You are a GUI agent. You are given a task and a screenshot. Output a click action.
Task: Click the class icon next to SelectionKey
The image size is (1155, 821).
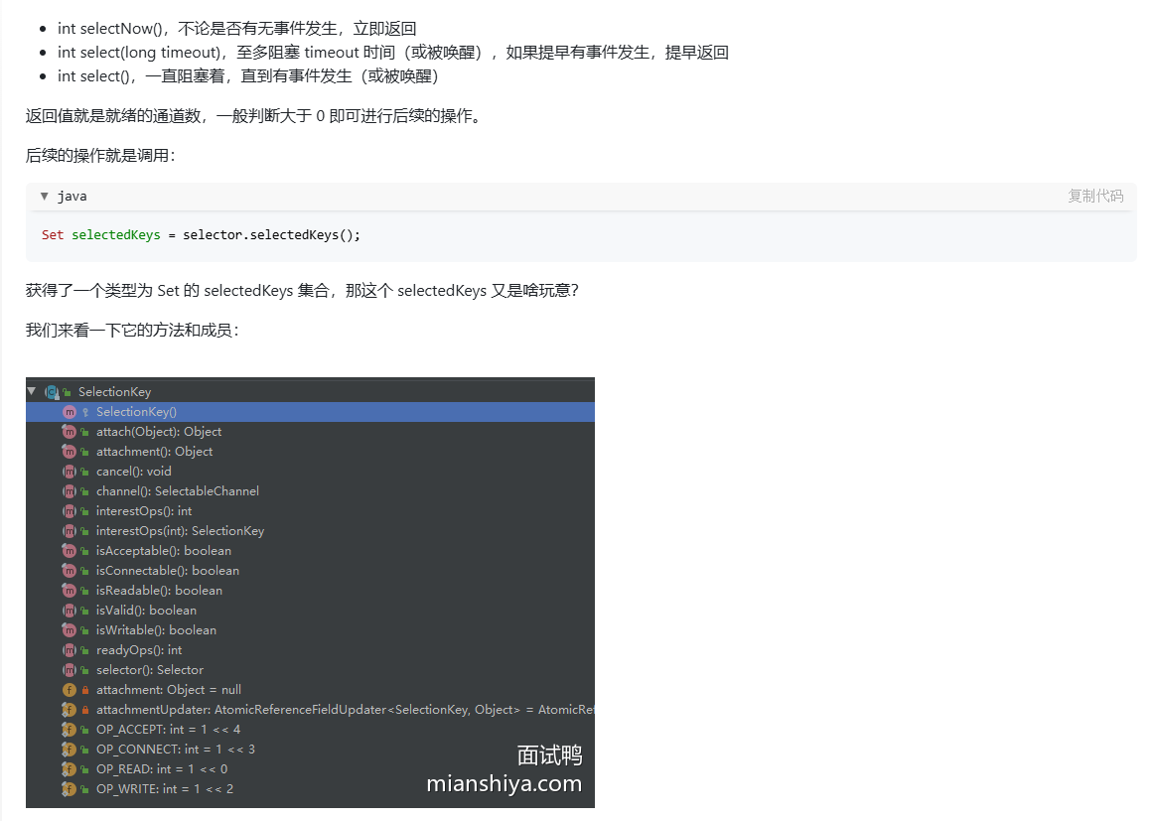point(52,392)
